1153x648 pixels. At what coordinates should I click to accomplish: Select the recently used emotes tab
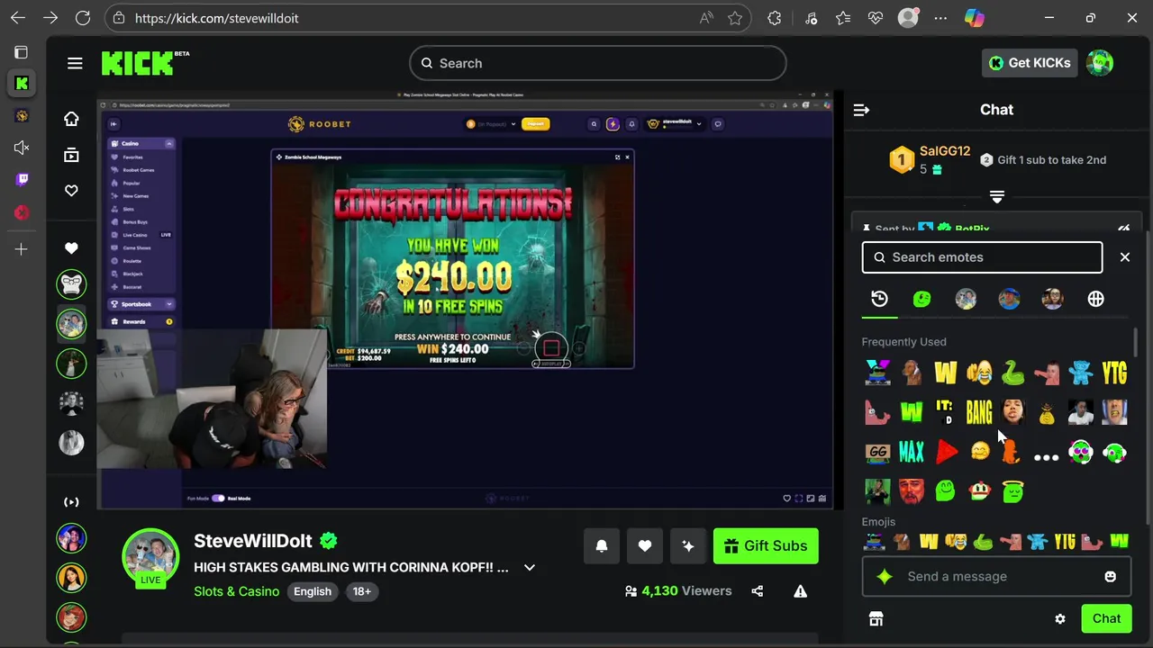(879, 299)
